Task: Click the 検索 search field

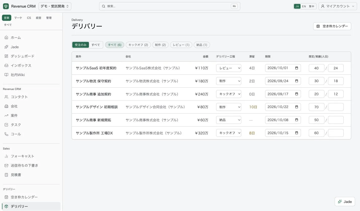Action: 170,6
